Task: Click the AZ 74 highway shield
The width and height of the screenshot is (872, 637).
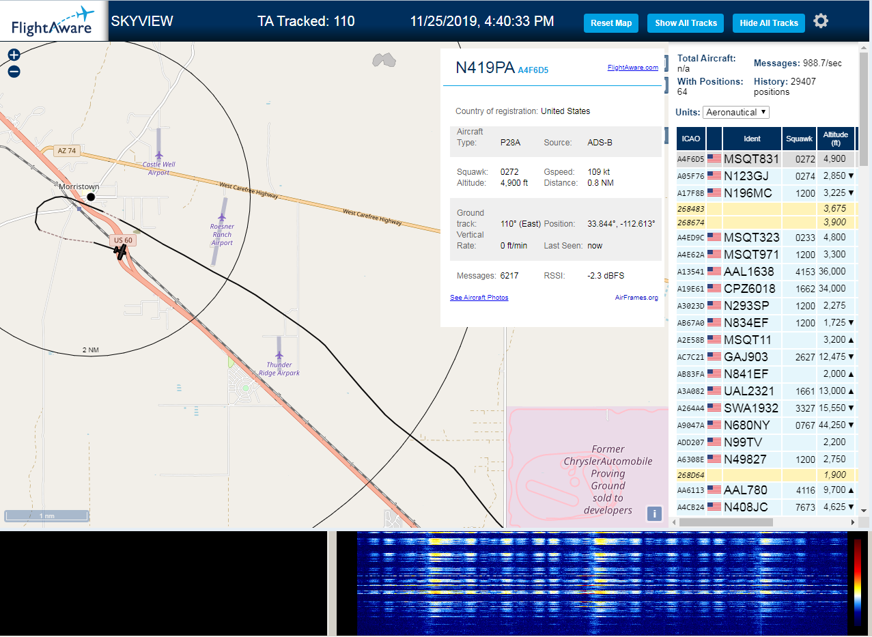Action: point(68,150)
